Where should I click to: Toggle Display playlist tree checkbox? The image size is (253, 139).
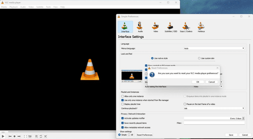click(122, 104)
